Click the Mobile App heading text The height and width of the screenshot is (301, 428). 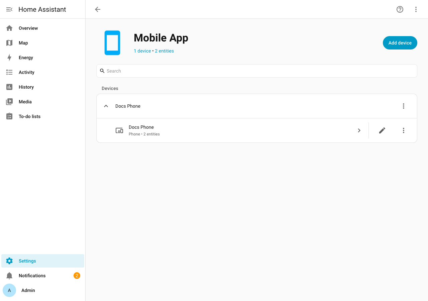tap(161, 38)
